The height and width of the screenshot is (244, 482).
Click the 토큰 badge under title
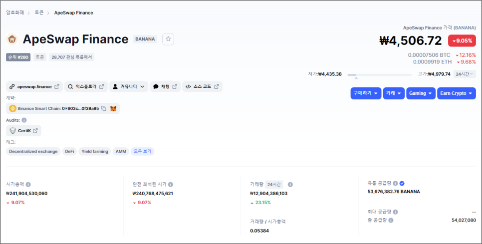tap(40, 57)
